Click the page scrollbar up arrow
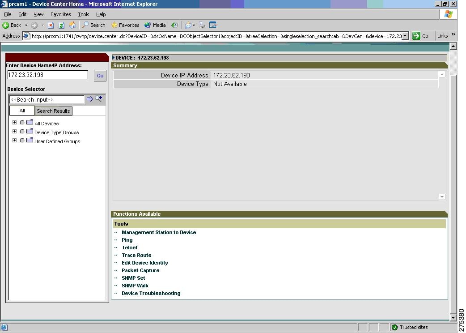Viewport: 466px width, 333px height. 453,46
